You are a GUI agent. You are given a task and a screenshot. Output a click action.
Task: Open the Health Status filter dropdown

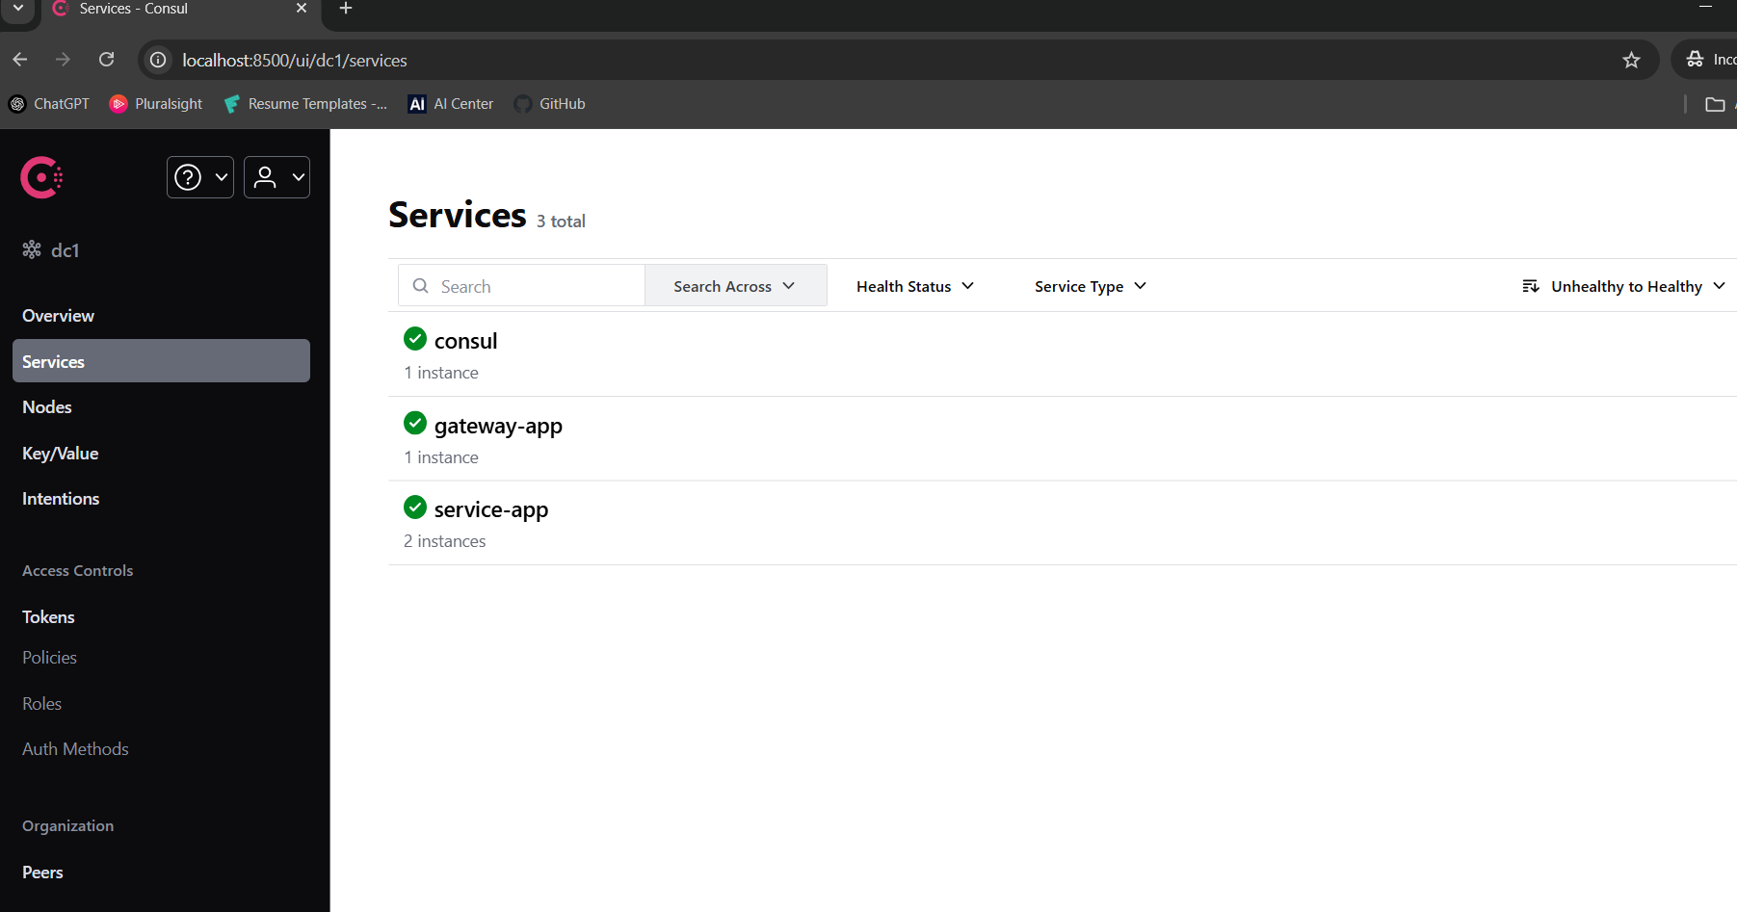(x=913, y=285)
